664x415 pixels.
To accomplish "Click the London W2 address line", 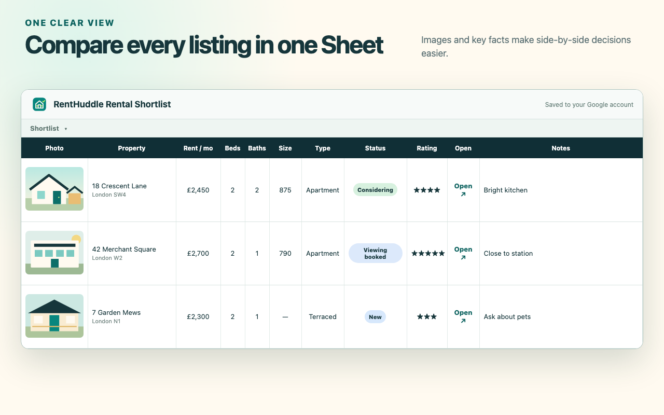I will 107,258.
